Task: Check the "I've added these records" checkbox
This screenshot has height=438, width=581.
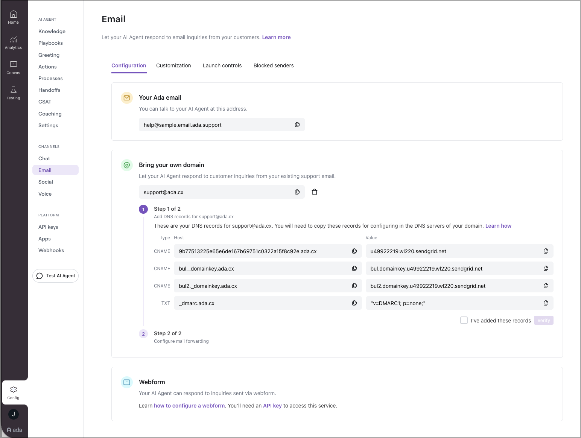Action: click(x=464, y=320)
